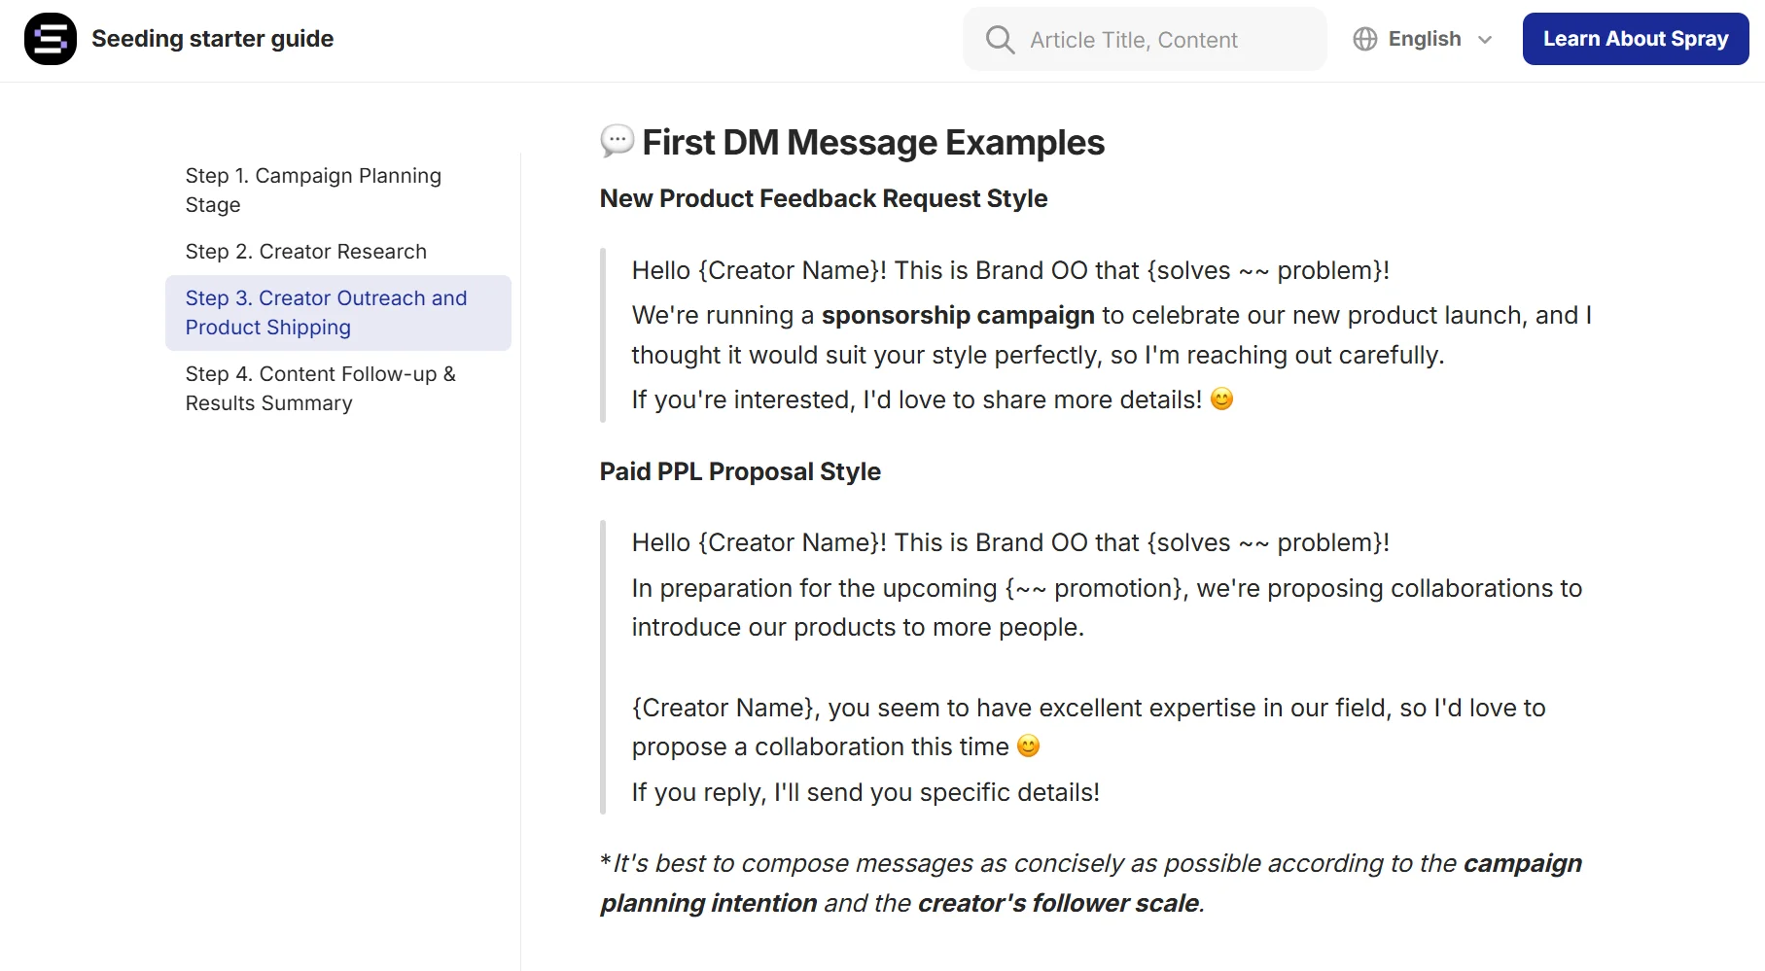Screen dimensions: 1765x971
Task: Click the vertical quote bar beside the first message
Action: pos(602,334)
